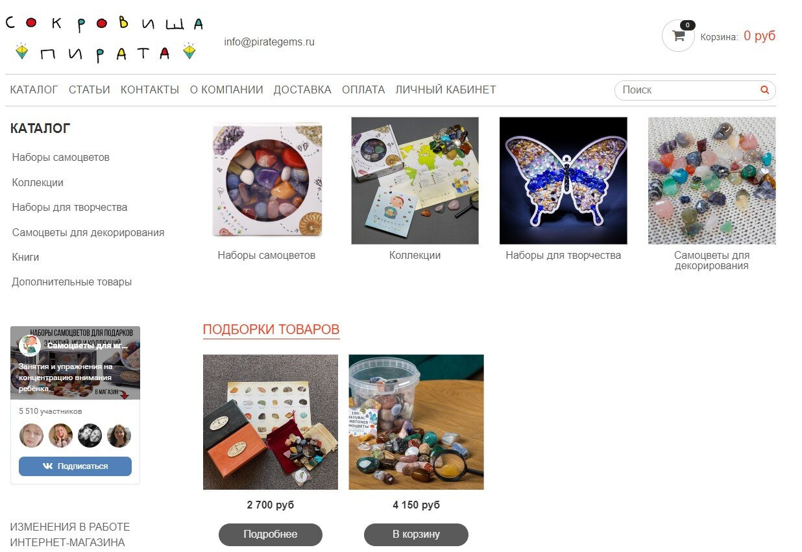Select Книги in the sidebar catalog

(26, 258)
